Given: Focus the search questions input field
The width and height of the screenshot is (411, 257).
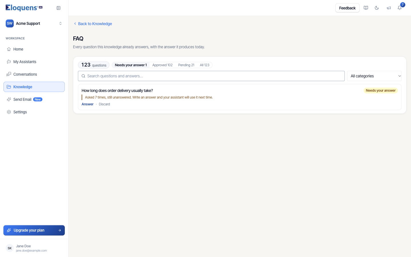Looking at the screenshot, I should click(x=211, y=76).
